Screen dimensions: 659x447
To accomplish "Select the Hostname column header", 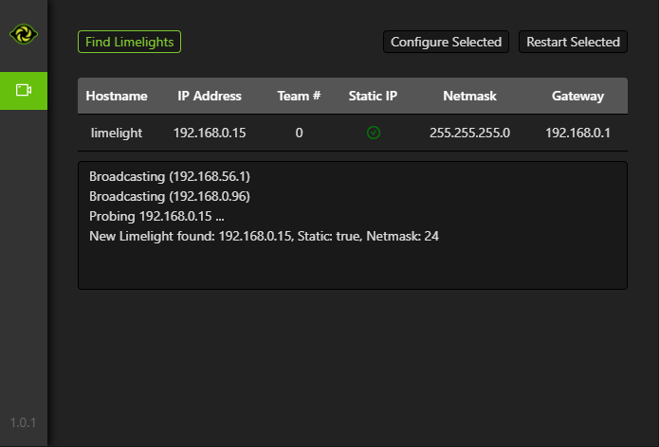I will coord(117,96).
